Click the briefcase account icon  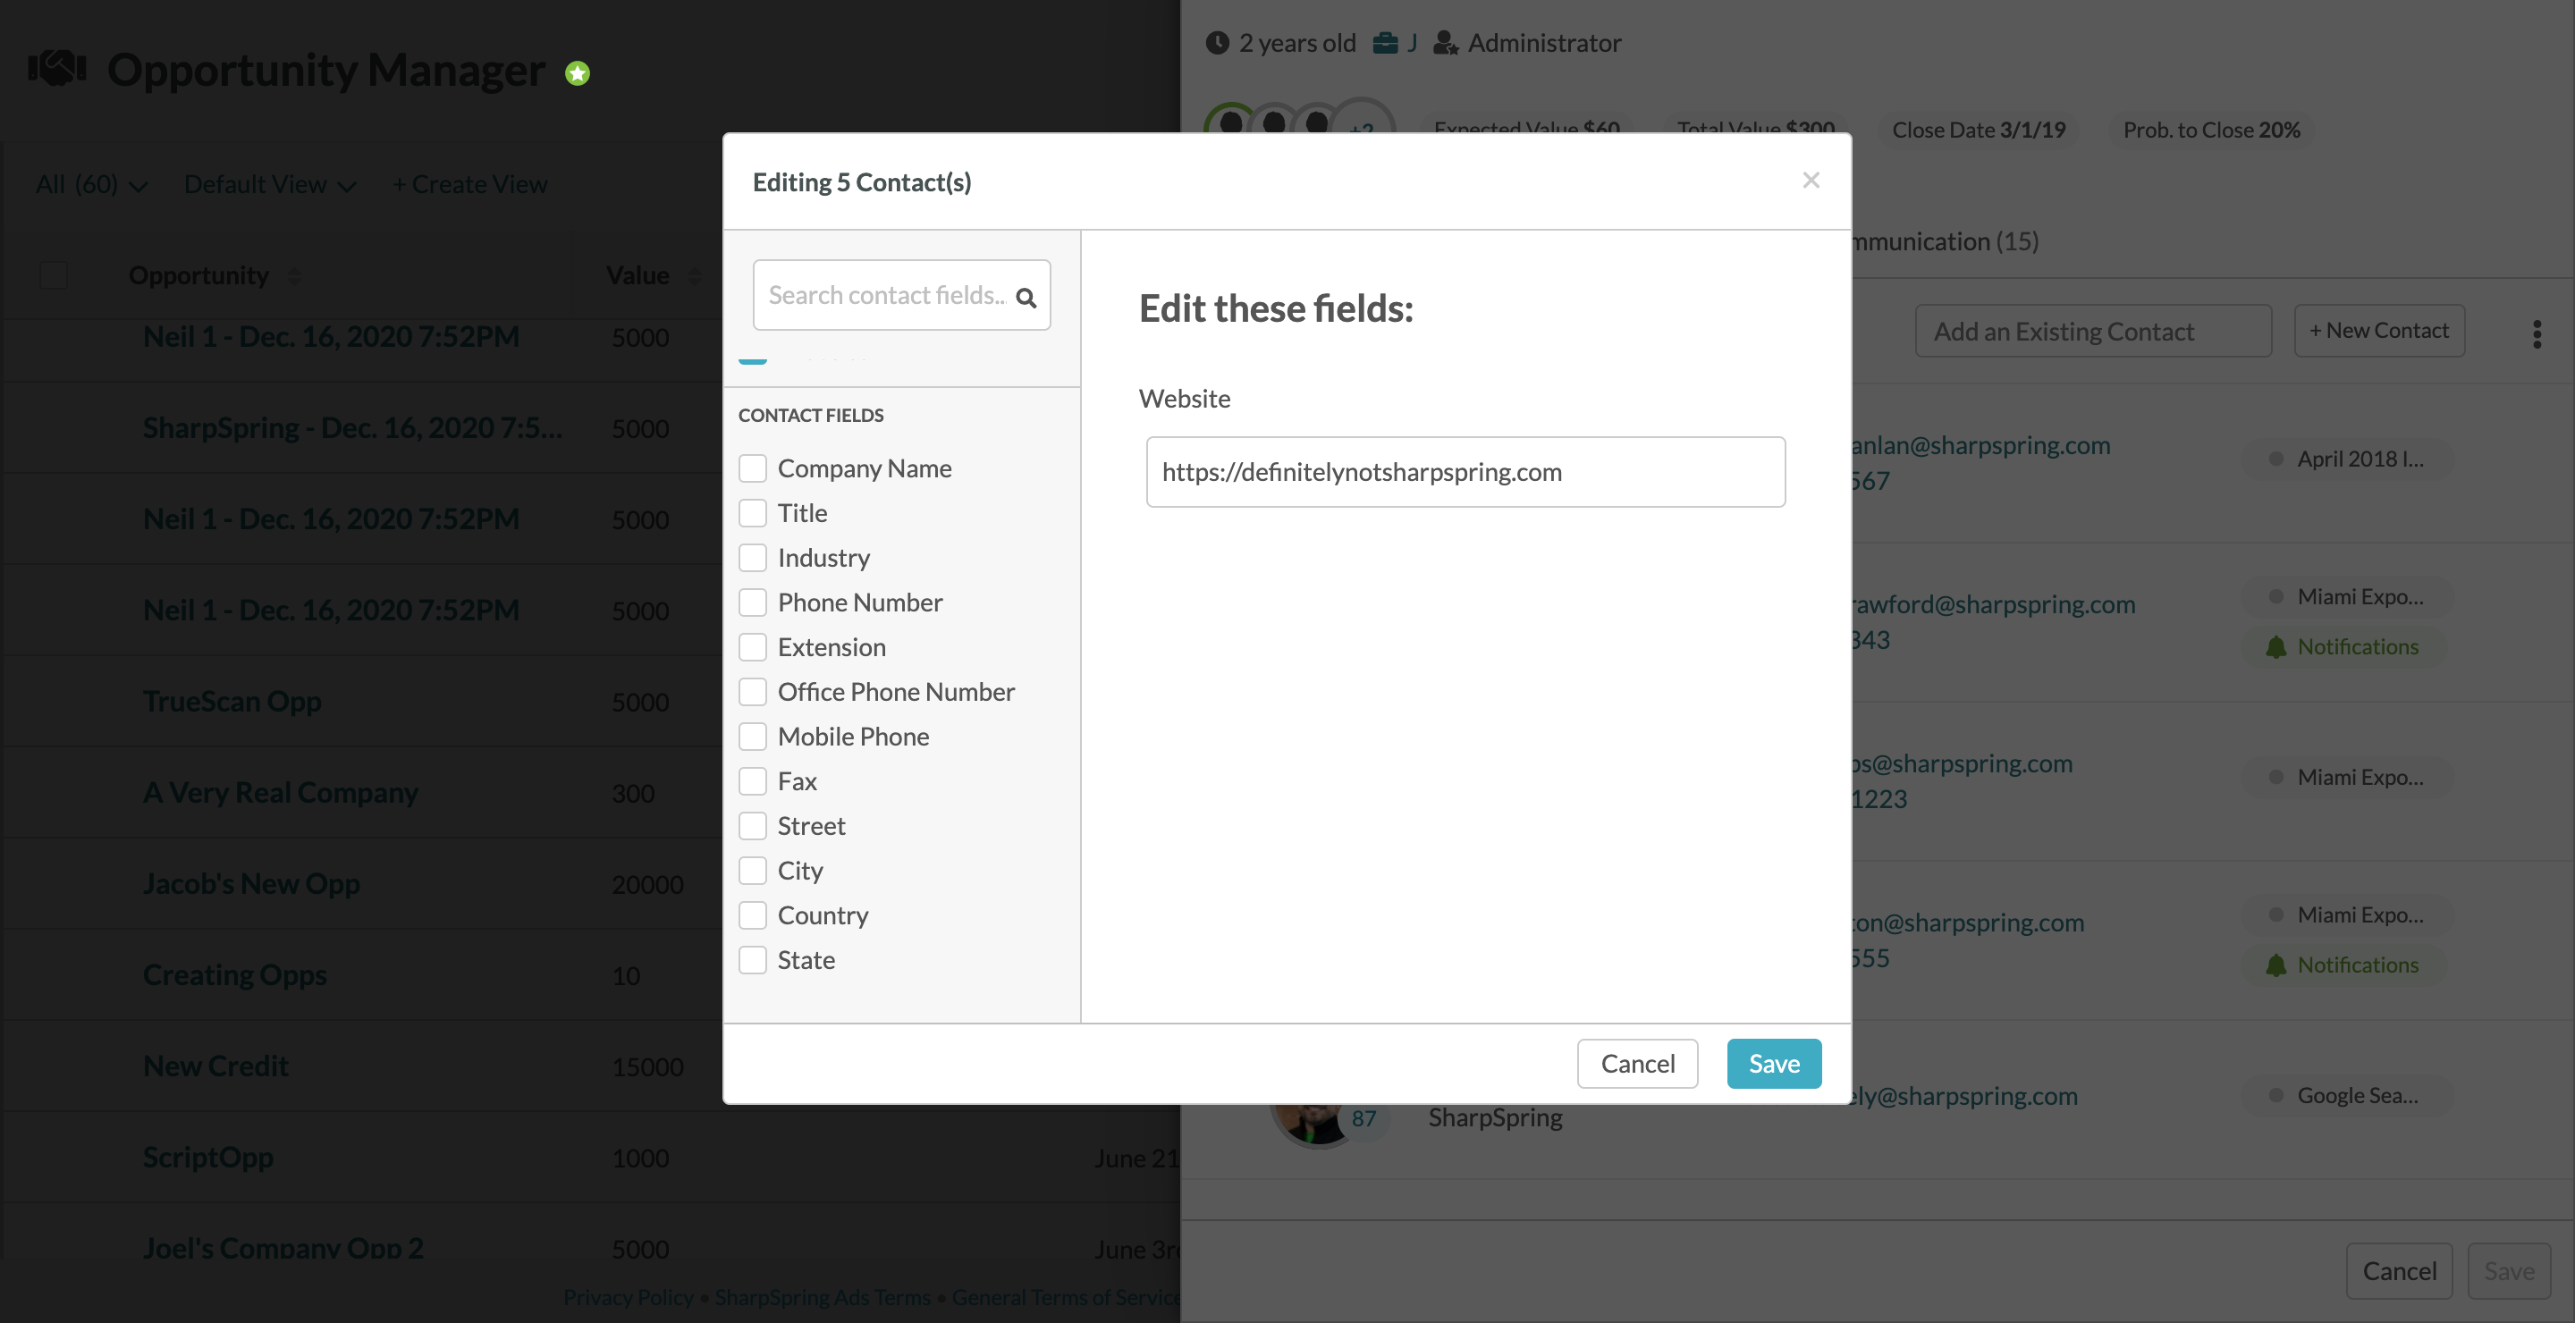tap(1384, 43)
